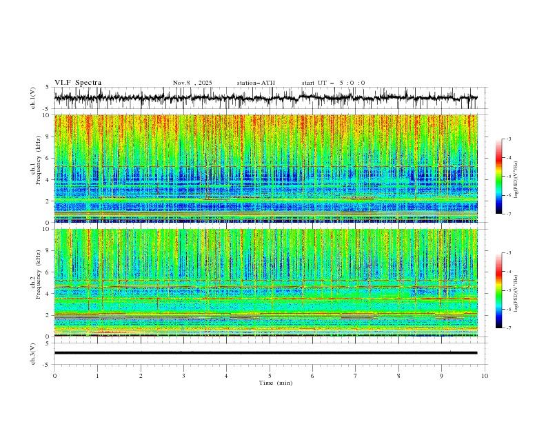Image resolution: width=546 pixels, height=422 pixels.
Task: Click the "0" tick on the time axis
Action: pyautogui.click(x=54, y=376)
